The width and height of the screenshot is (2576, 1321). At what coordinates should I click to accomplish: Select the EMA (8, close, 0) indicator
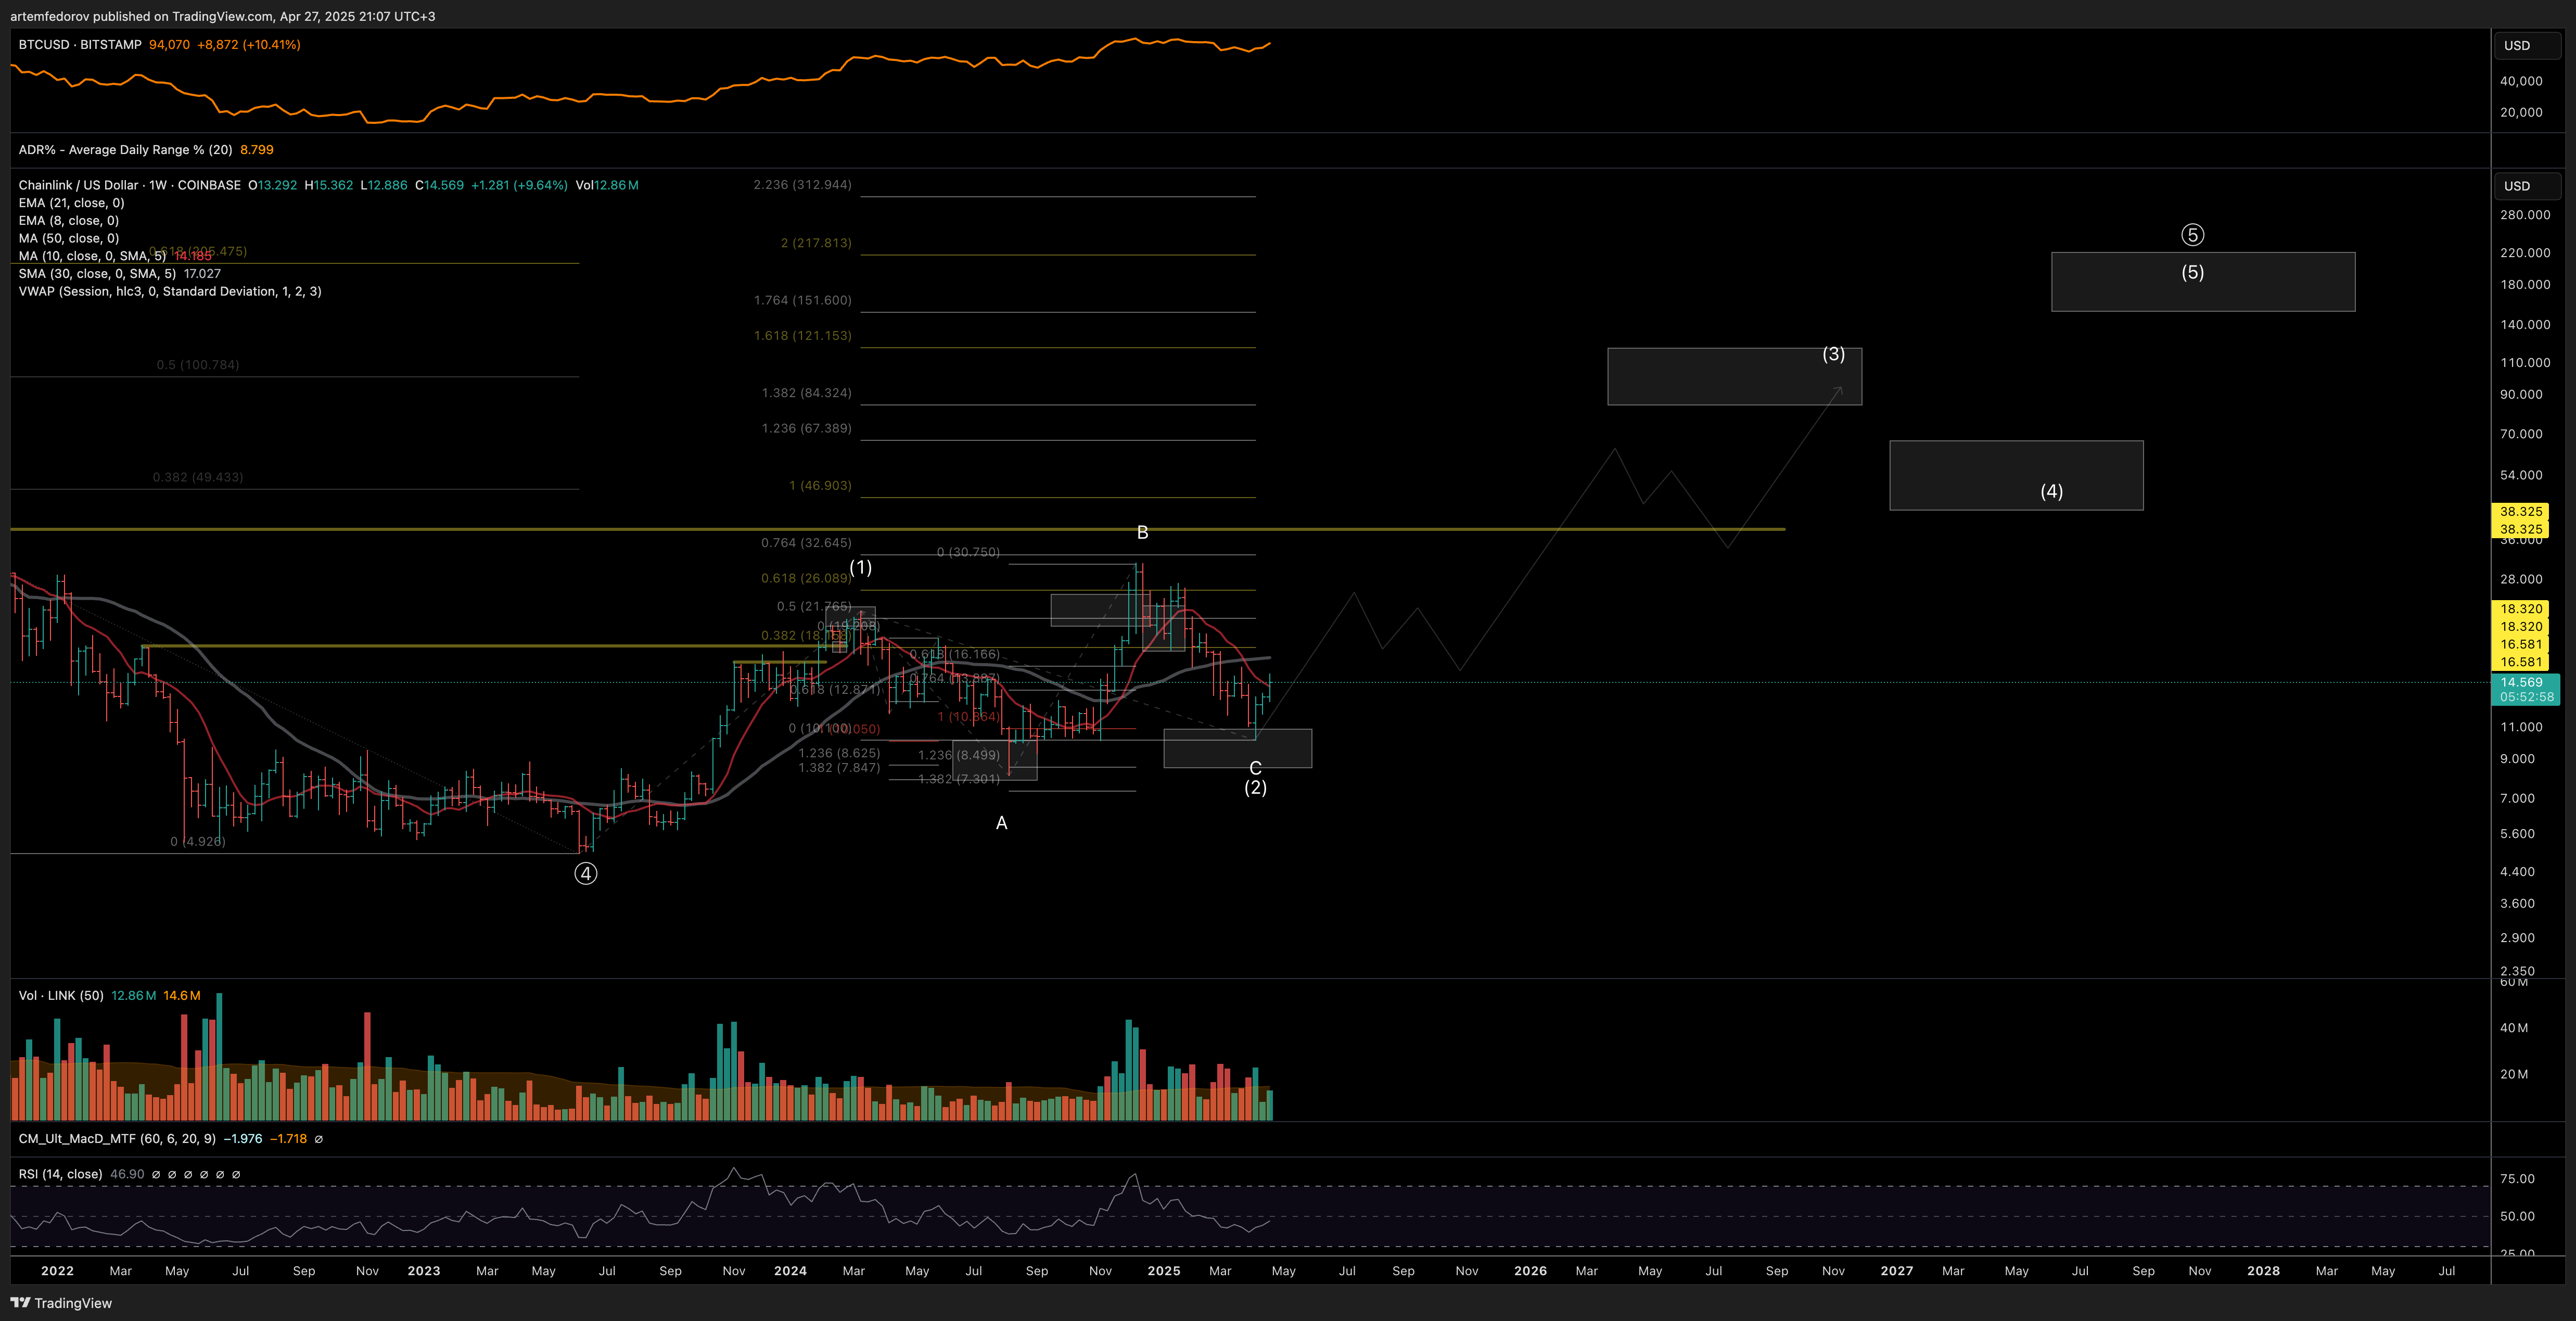(68, 221)
